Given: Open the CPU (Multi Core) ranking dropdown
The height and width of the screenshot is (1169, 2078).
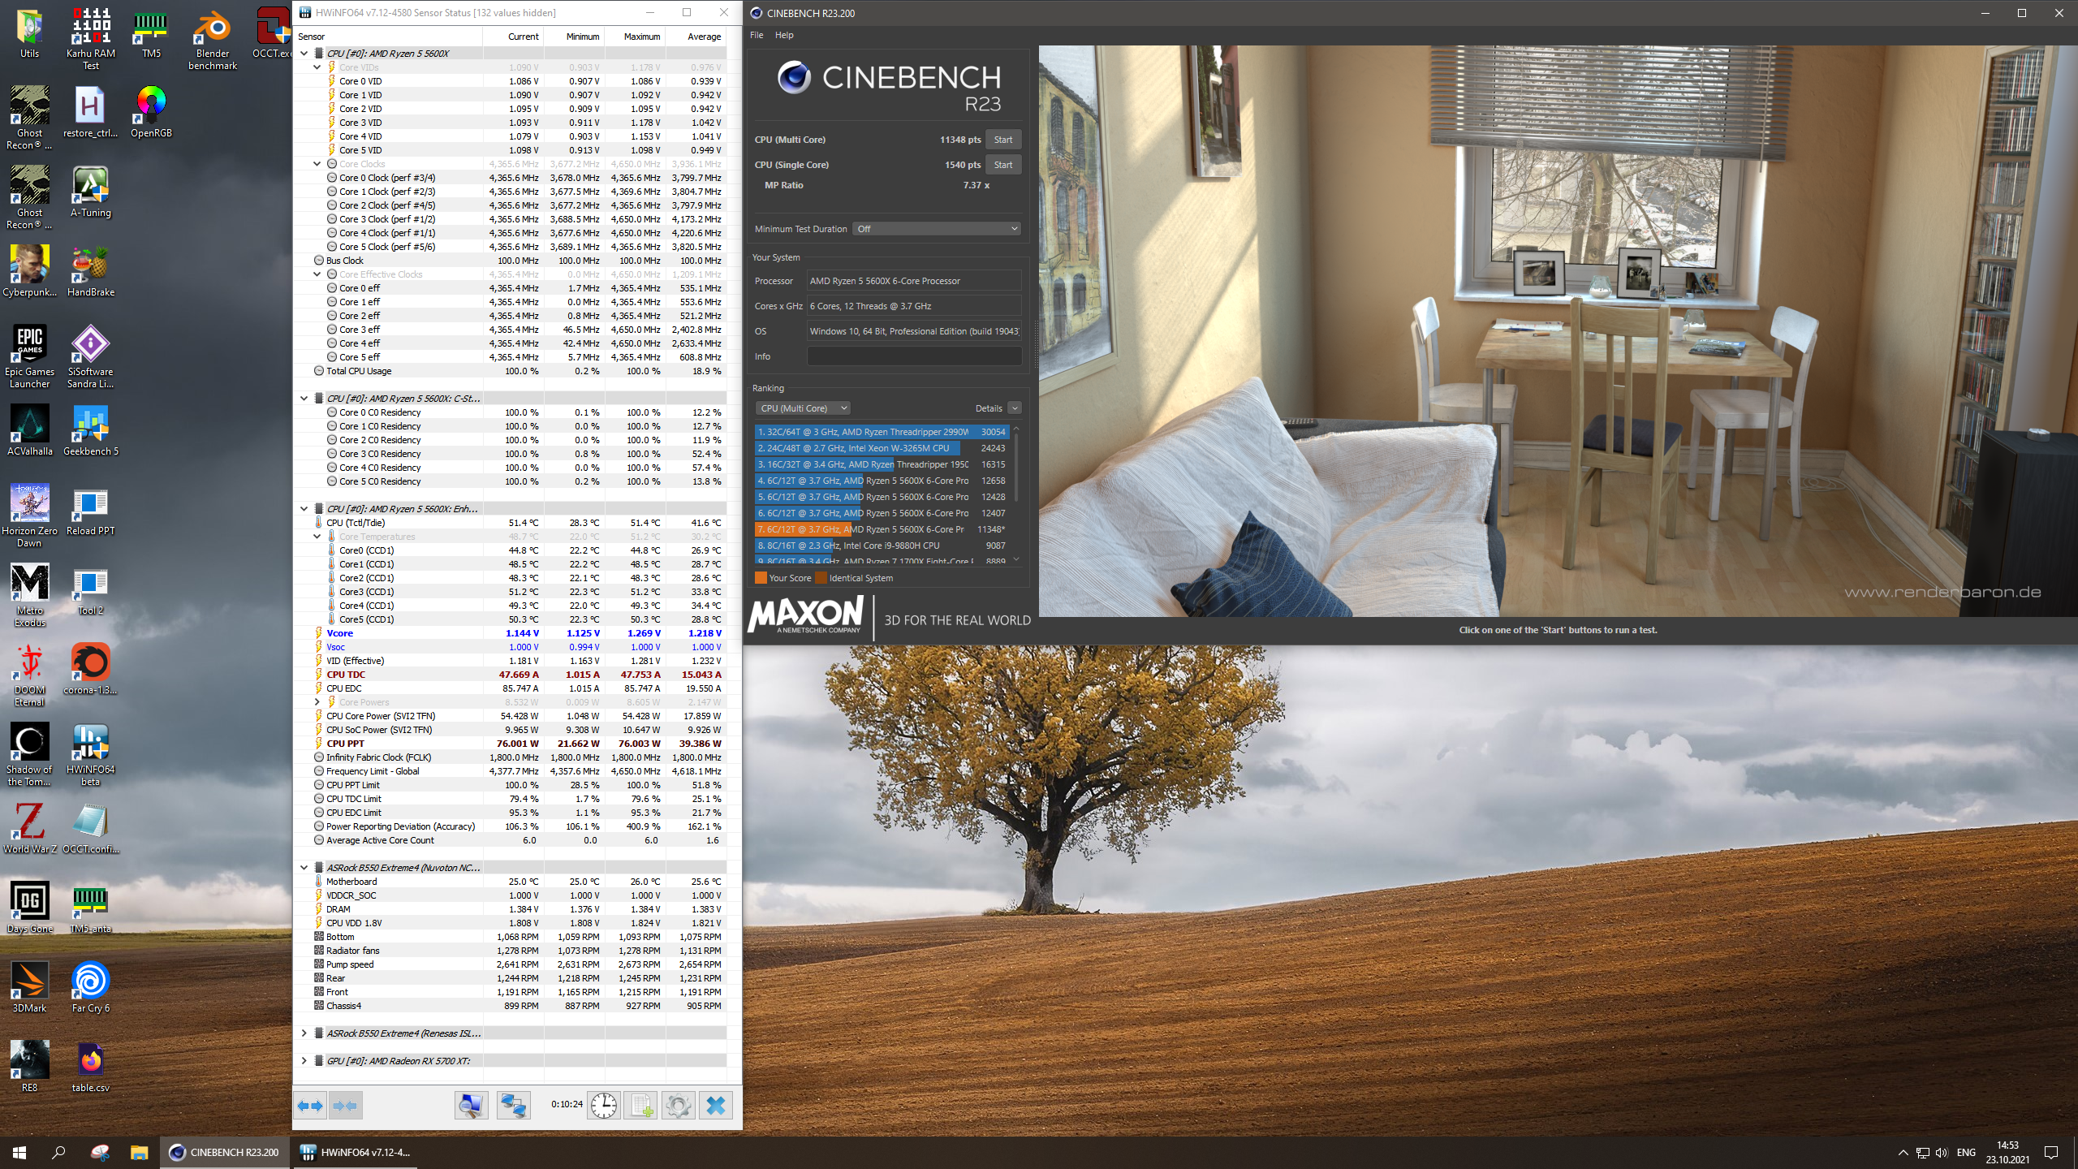Looking at the screenshot, I should 803,408.
